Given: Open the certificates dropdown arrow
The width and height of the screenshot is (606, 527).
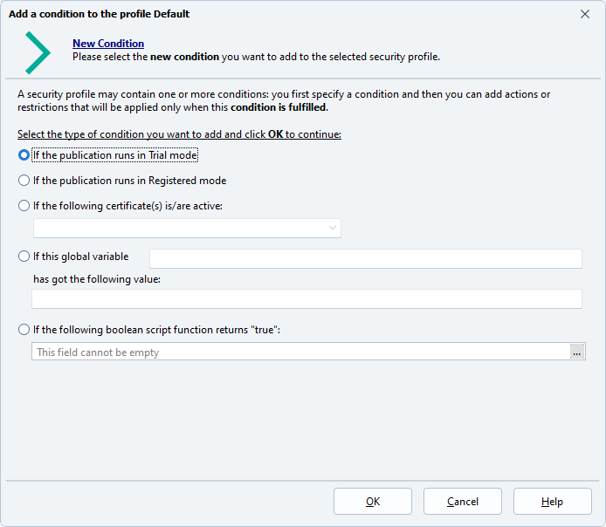Looking at the screenshot, I should (x=333, y=228).
